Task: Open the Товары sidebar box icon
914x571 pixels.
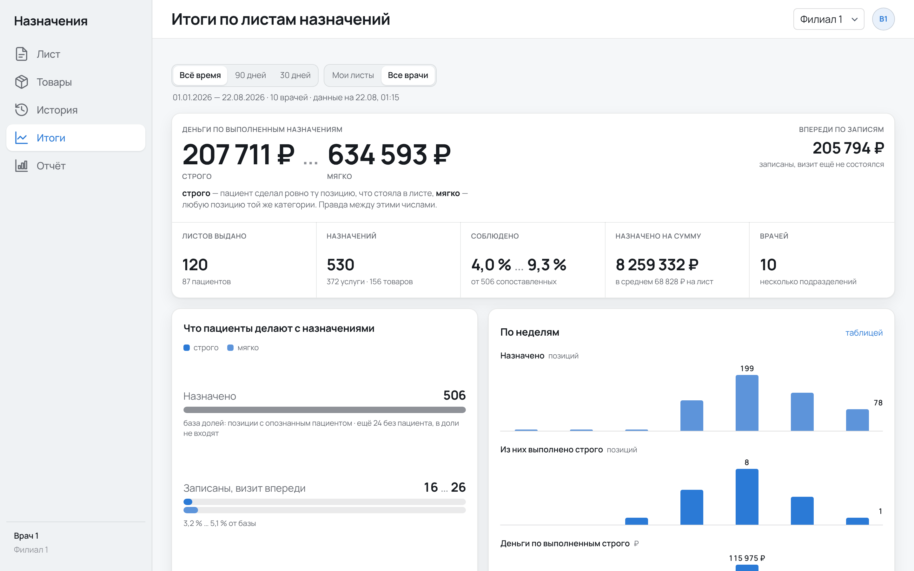Action: [22, 82]
